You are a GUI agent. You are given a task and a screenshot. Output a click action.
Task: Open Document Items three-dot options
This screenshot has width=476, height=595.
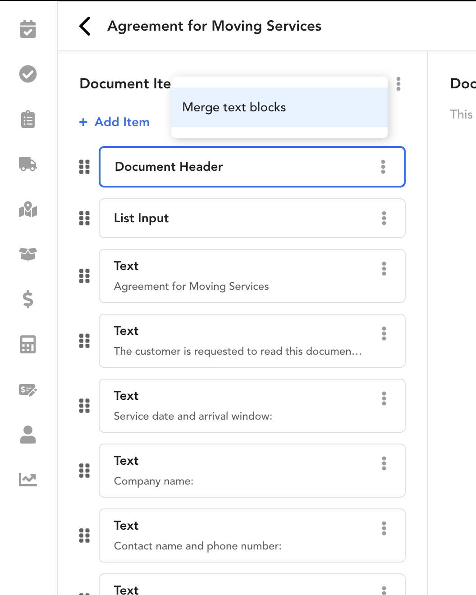[398, 84]
